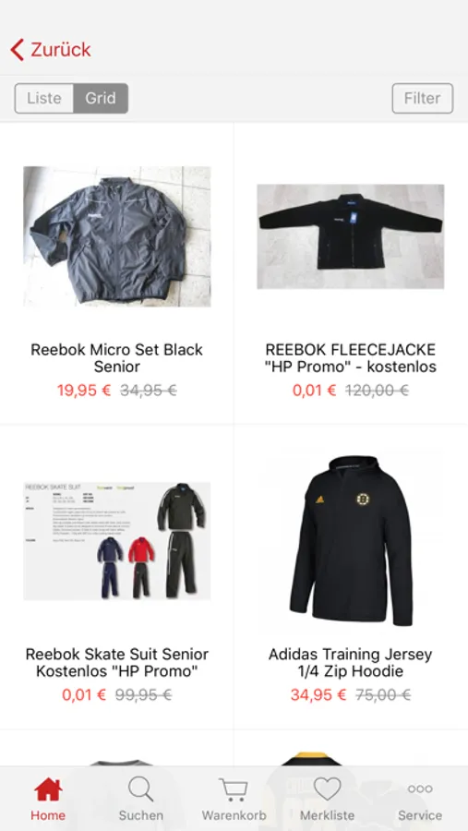View the Adidas Training Jersey hoodie image
This screenshot has height=831, width=468.
(x=351, y=540)
